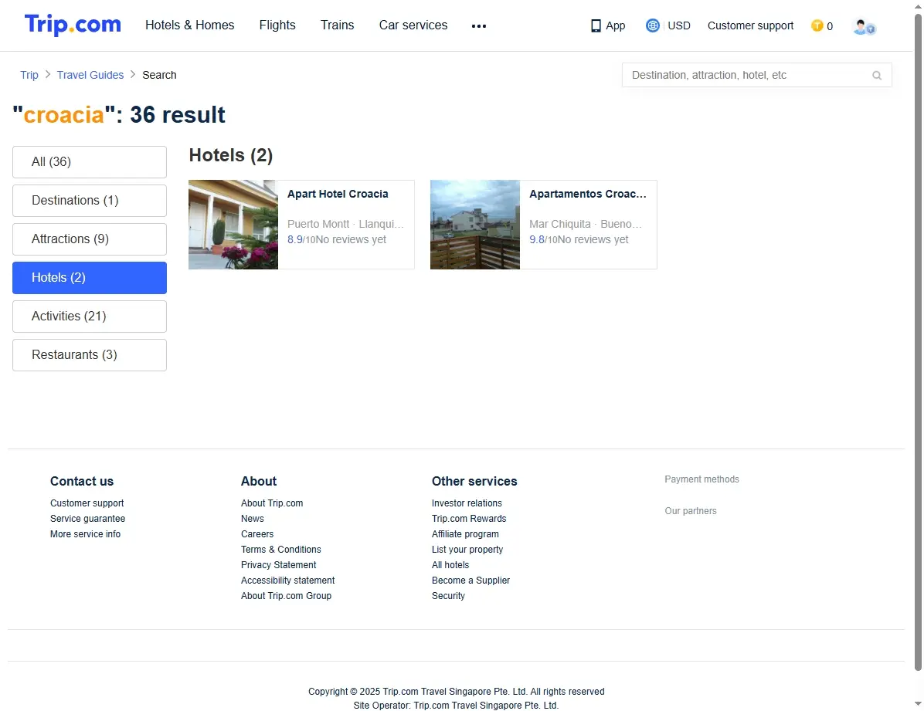
Task: Go to Flights section
Action: pos(277,25)
